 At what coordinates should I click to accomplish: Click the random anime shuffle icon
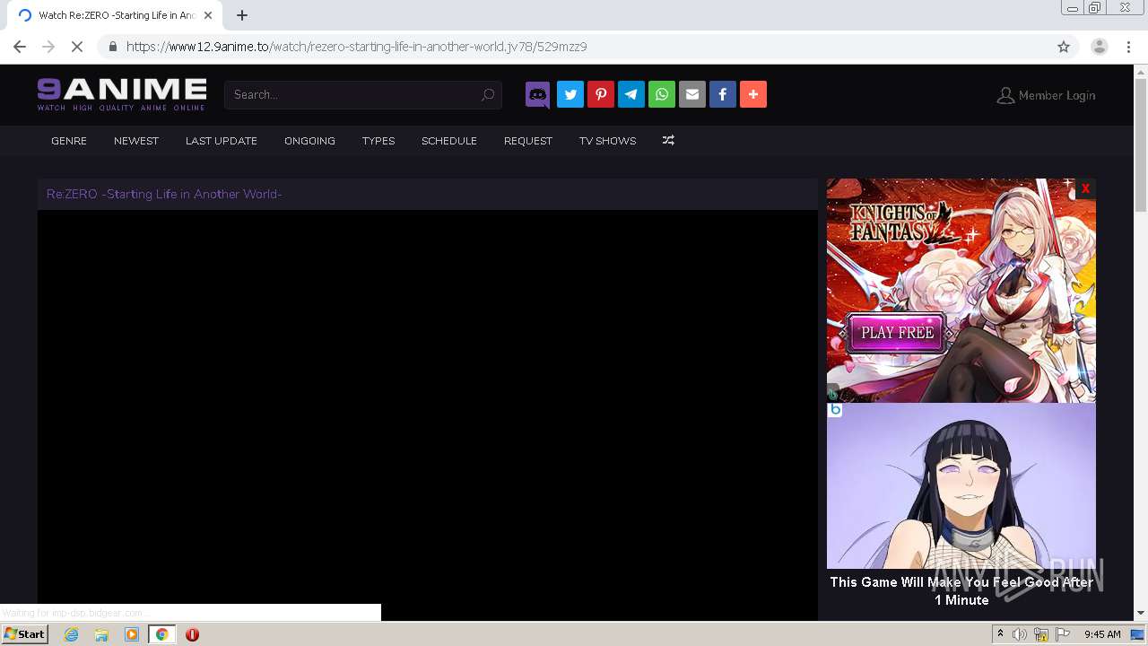click(668, 141)
